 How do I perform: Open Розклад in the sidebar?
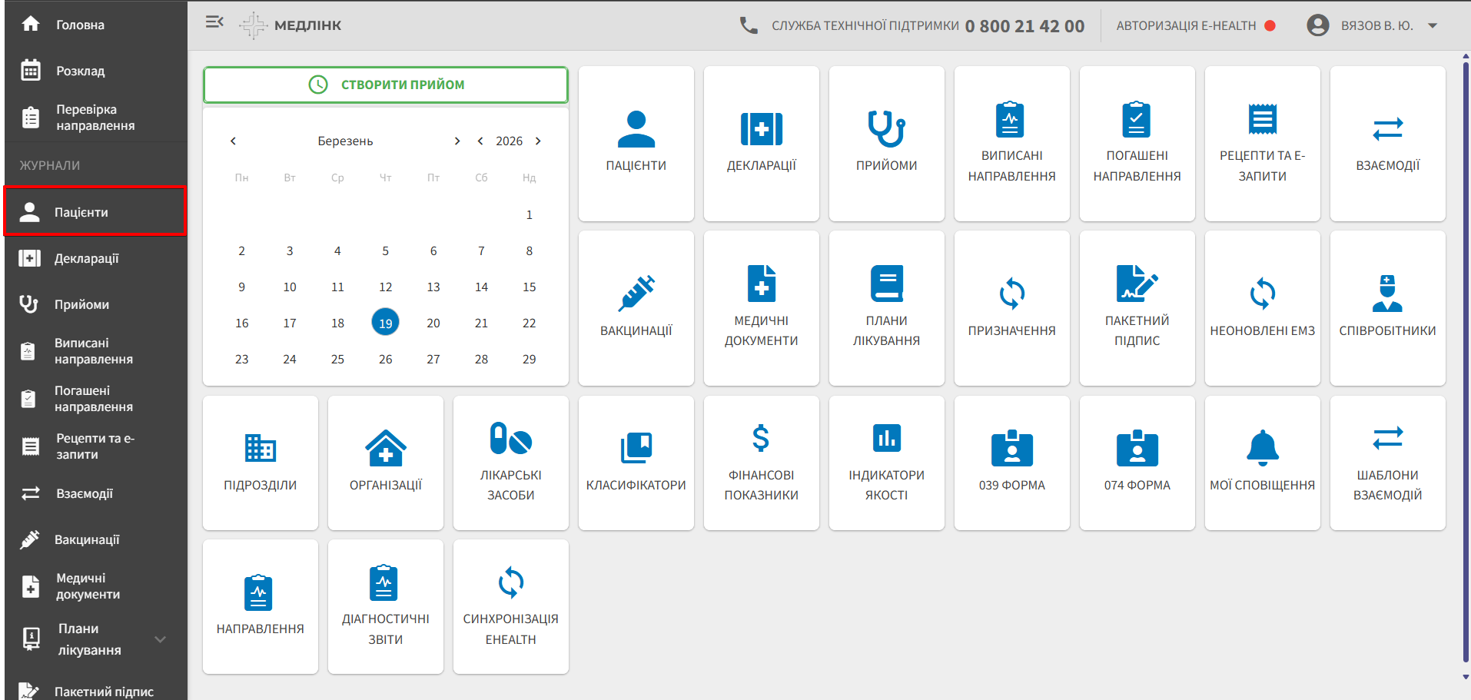pyautogui.click(x=80, y=71)
